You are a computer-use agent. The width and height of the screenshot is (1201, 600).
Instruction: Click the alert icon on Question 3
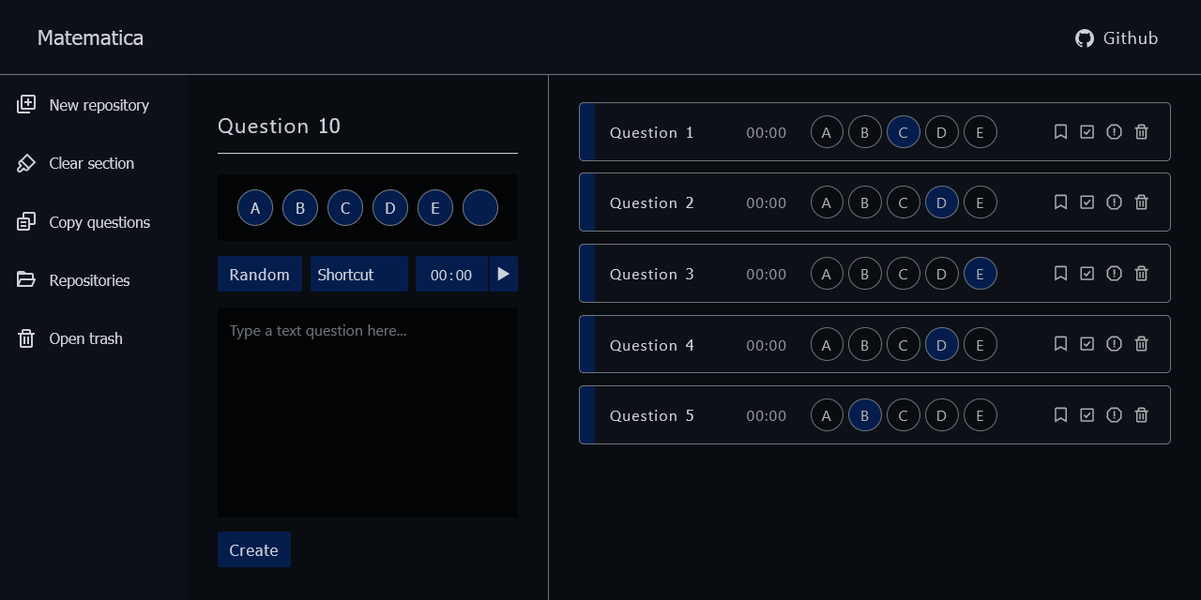tap(1114, 274)
